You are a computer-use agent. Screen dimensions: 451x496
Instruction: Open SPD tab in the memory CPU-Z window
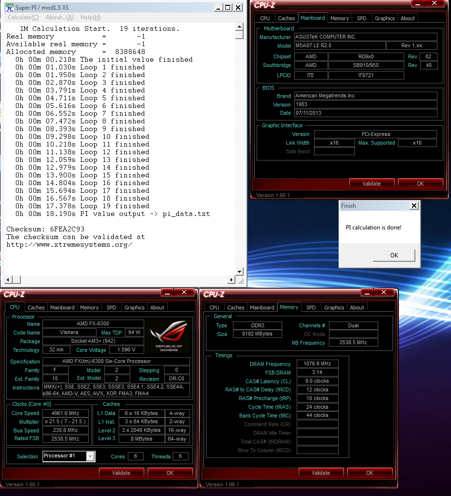pyautogui.click(x=311, y=308)
